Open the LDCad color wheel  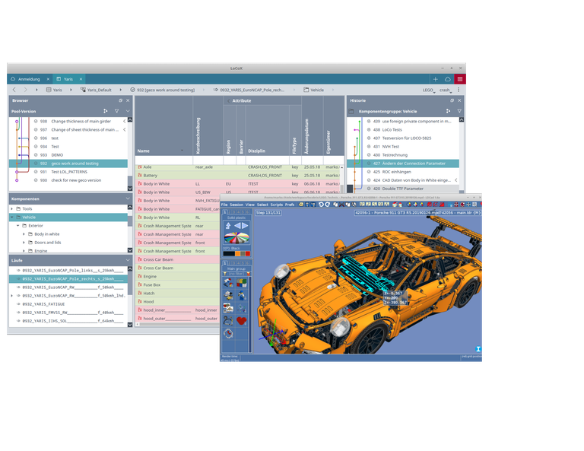[236, 237]
